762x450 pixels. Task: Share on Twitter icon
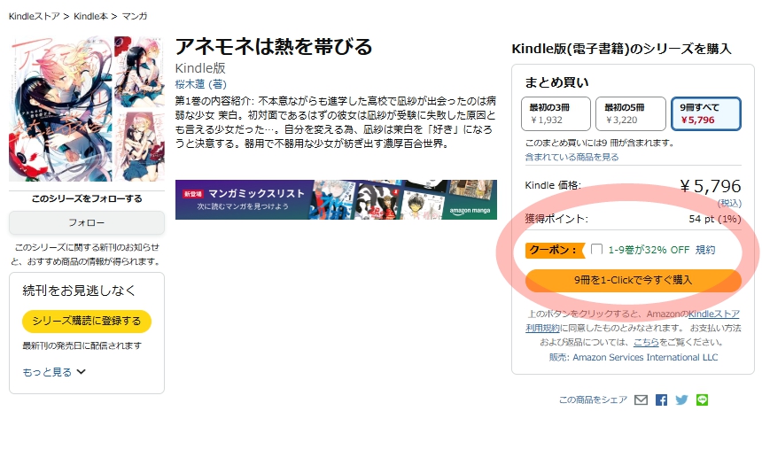(681, 400)
